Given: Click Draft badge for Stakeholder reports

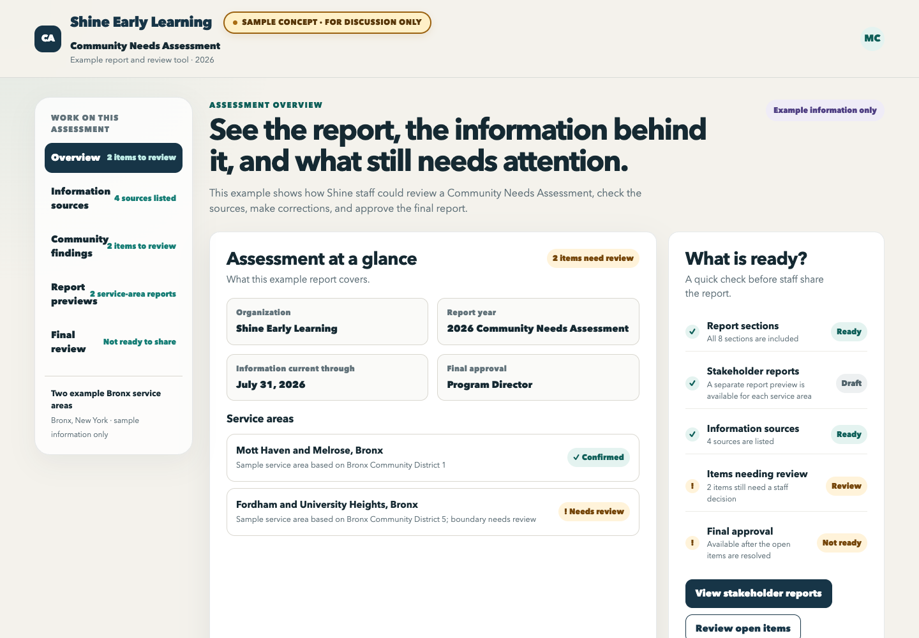Looking at the screenshot, I should 851,383.
